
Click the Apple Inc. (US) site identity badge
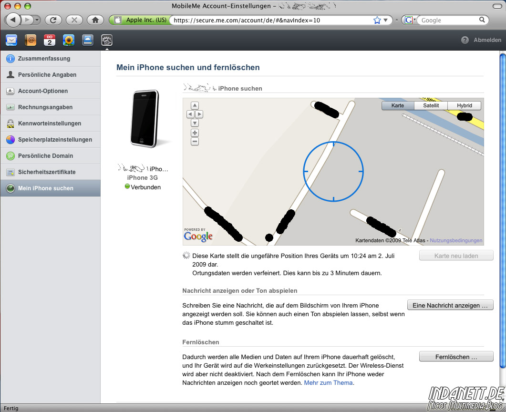140,20
